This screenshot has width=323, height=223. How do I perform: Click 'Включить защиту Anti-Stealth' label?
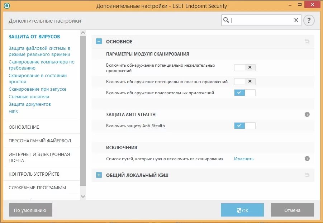click(x=136, y=126)
